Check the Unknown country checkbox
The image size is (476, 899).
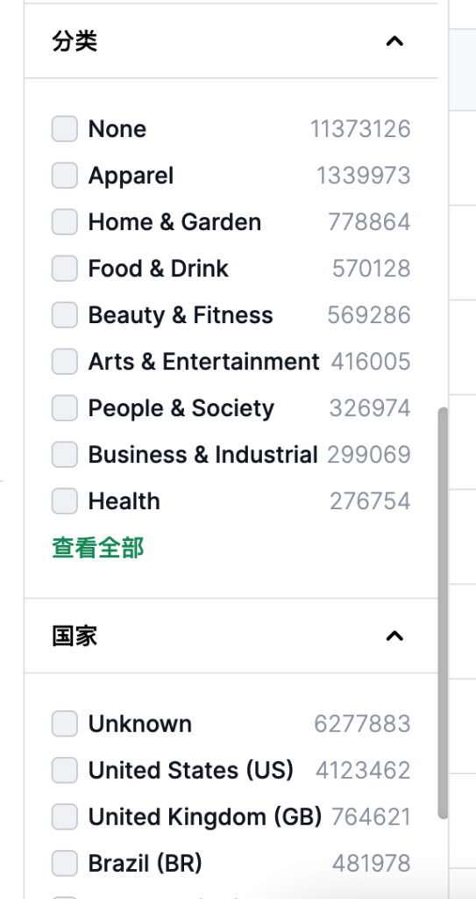point(65,723)
